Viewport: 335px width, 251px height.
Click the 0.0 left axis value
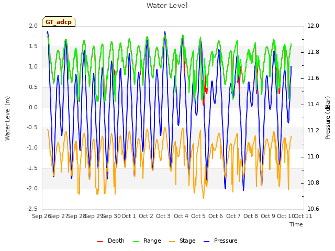coord(33,107)
